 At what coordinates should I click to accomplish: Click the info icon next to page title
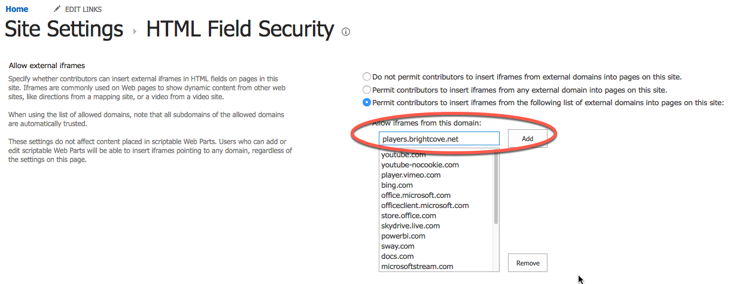345,32
